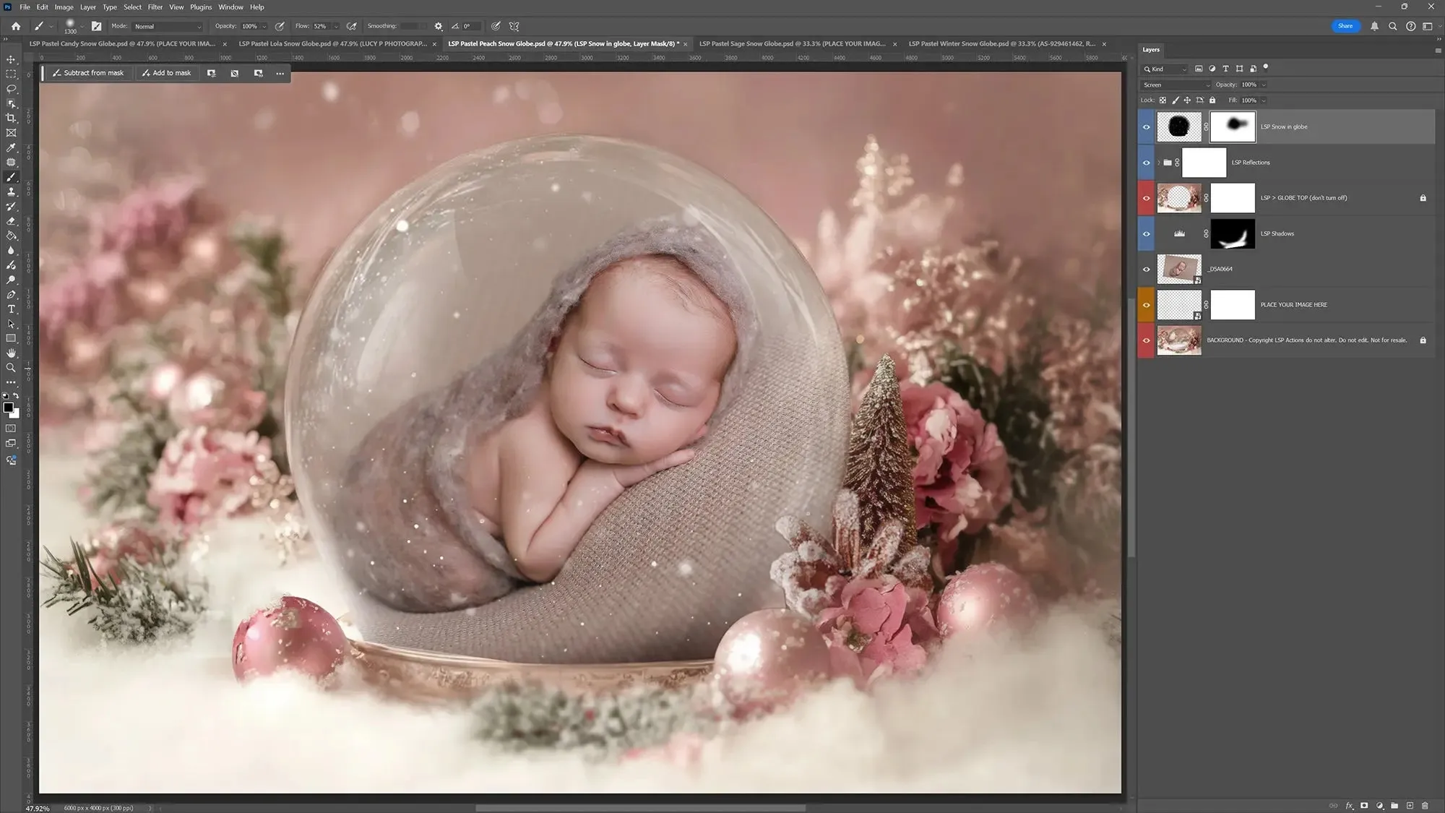Screen dimensions: 1445x813
Task: Select the Move tool
Action: pyautogui.click(x=11, y=59)
